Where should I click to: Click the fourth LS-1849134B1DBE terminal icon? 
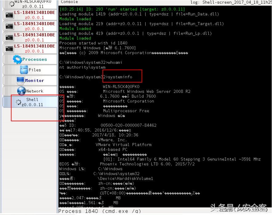point(9,49)
